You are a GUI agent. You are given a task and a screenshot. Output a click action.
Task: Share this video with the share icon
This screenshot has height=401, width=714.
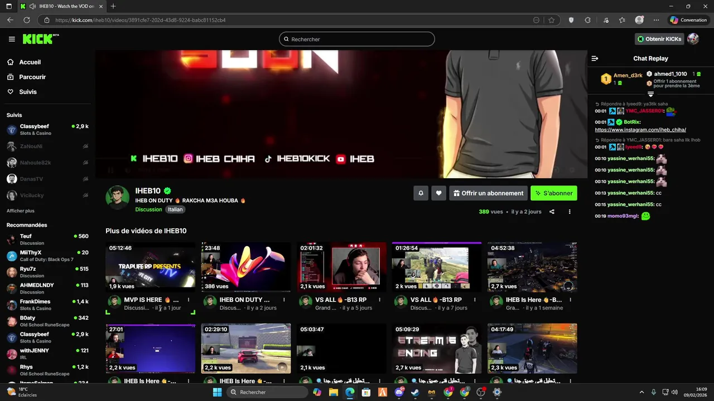click(552, 212)
